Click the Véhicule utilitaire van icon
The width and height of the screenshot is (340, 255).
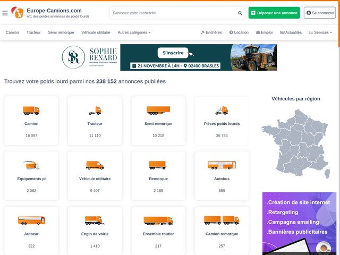tap(95, 165)
